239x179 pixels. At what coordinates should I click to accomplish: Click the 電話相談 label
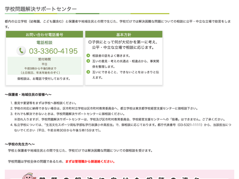click(x=44, y=42)
